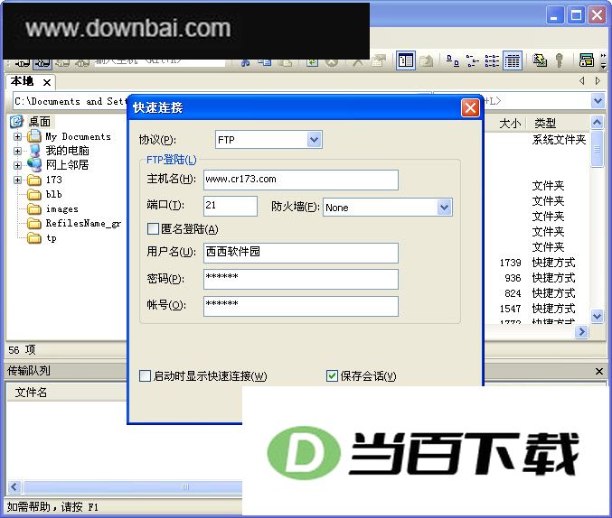The image size is (612, 518).
Task: Click the Network Neighborhood icon in tree
Action: coord(34,165)
